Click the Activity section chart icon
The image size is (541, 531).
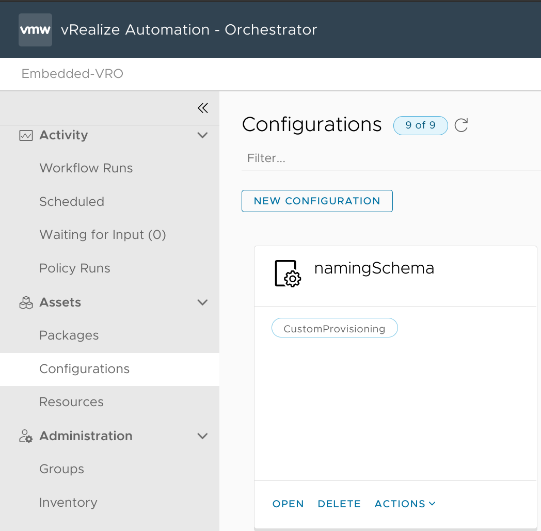point(26,135)
